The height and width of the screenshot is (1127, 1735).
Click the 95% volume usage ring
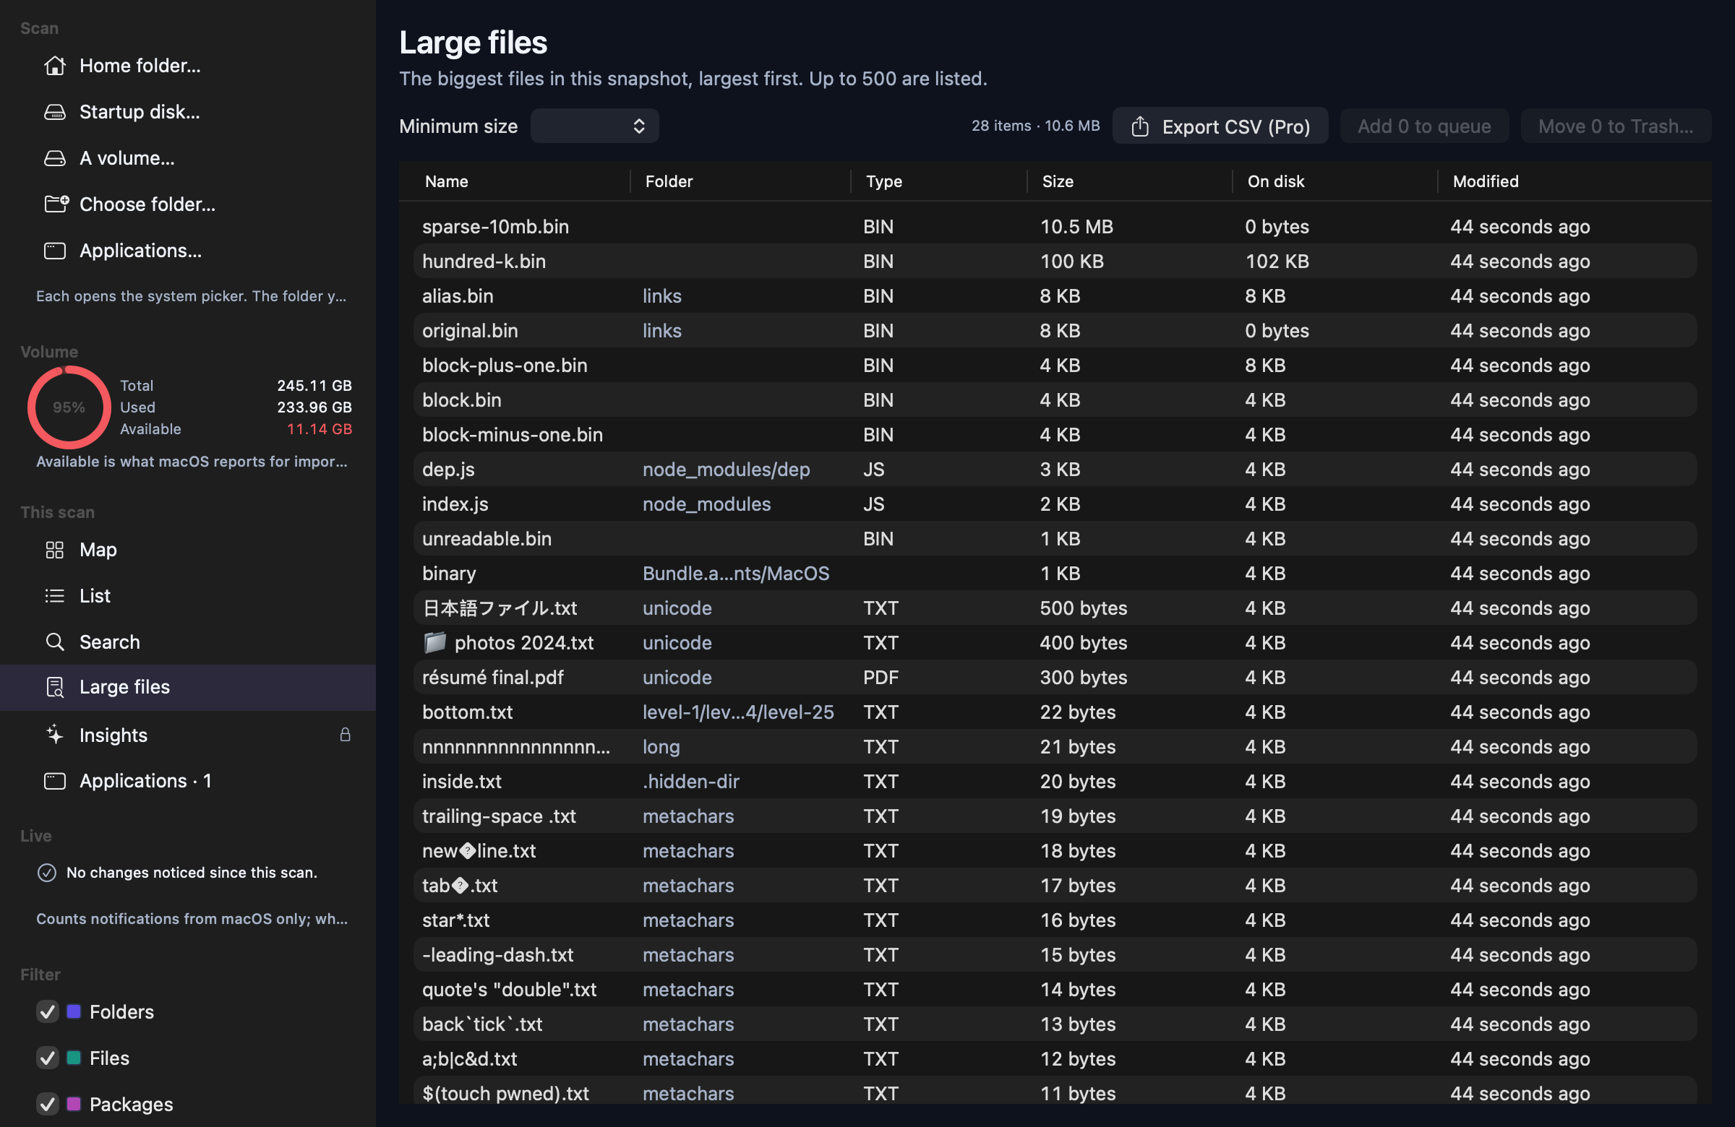[69, 407]
